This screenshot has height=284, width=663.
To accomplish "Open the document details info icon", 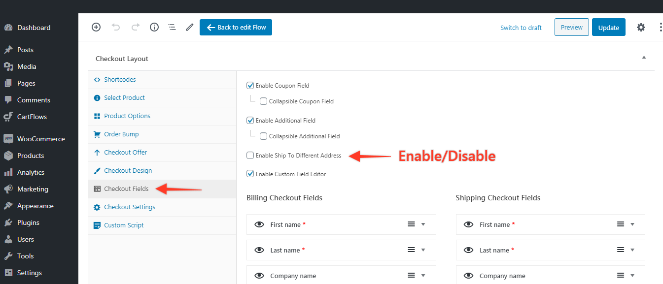I will pos(154,27).
